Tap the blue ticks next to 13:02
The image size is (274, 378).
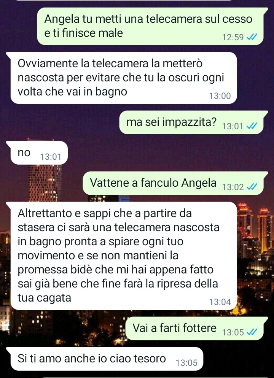(252, 187)
